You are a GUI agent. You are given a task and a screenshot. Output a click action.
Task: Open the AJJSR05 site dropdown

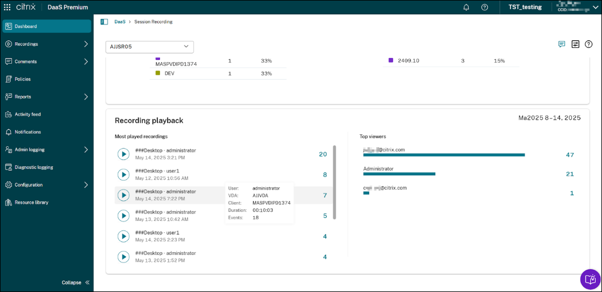[150, 47]
